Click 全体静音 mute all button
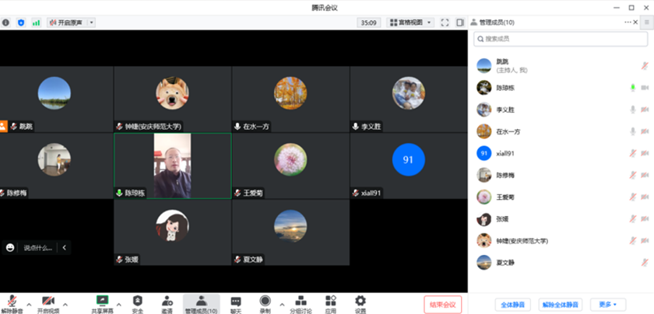The image size is (654, 314). [x=510, y=304]
